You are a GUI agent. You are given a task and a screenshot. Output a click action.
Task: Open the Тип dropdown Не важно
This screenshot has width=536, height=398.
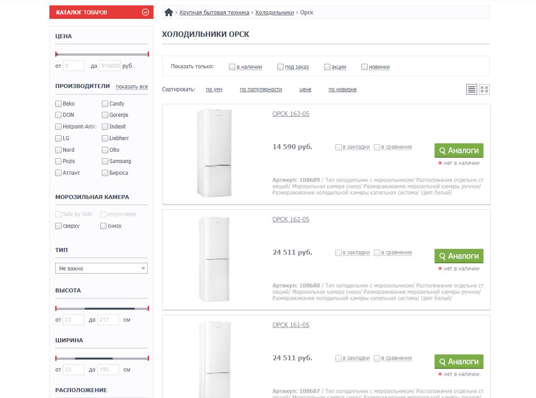click(101, 269)
